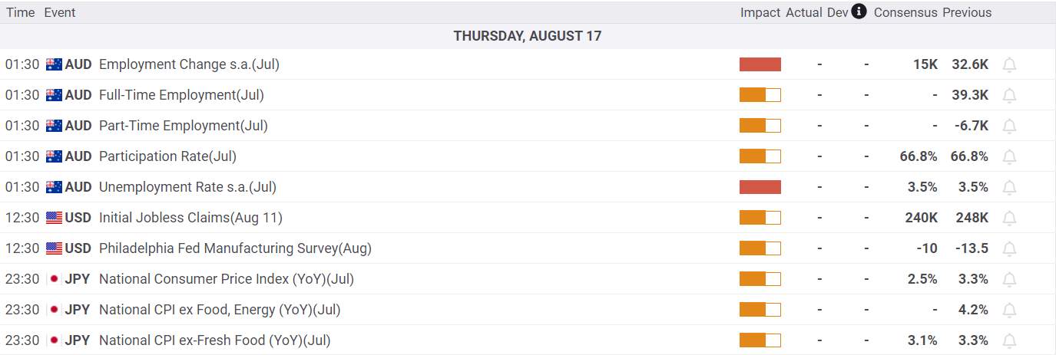Click the red impact bar for Unemployment Rate
The image size is (1056, 355).
coord(760,187)
